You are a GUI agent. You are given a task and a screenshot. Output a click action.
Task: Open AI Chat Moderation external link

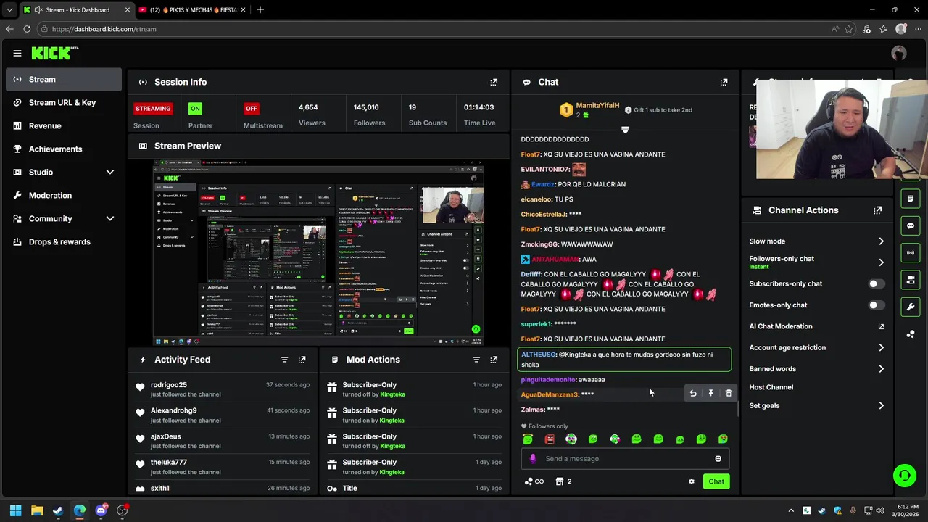click(881, 326)
